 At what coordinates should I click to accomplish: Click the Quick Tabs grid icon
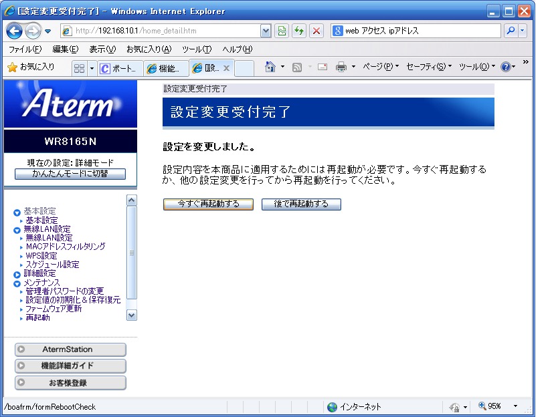tap(79, 68)
